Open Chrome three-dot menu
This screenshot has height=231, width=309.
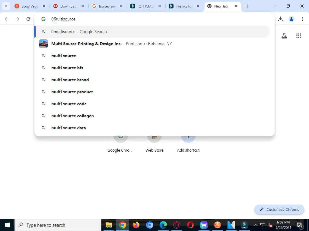coord(302,19)
